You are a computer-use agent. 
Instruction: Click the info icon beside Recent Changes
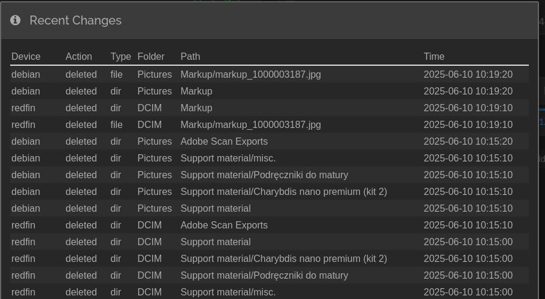tap(15, 20)
